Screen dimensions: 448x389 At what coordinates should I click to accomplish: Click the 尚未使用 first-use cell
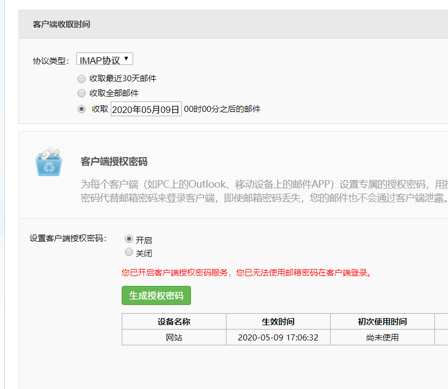[x=382, y=337]
